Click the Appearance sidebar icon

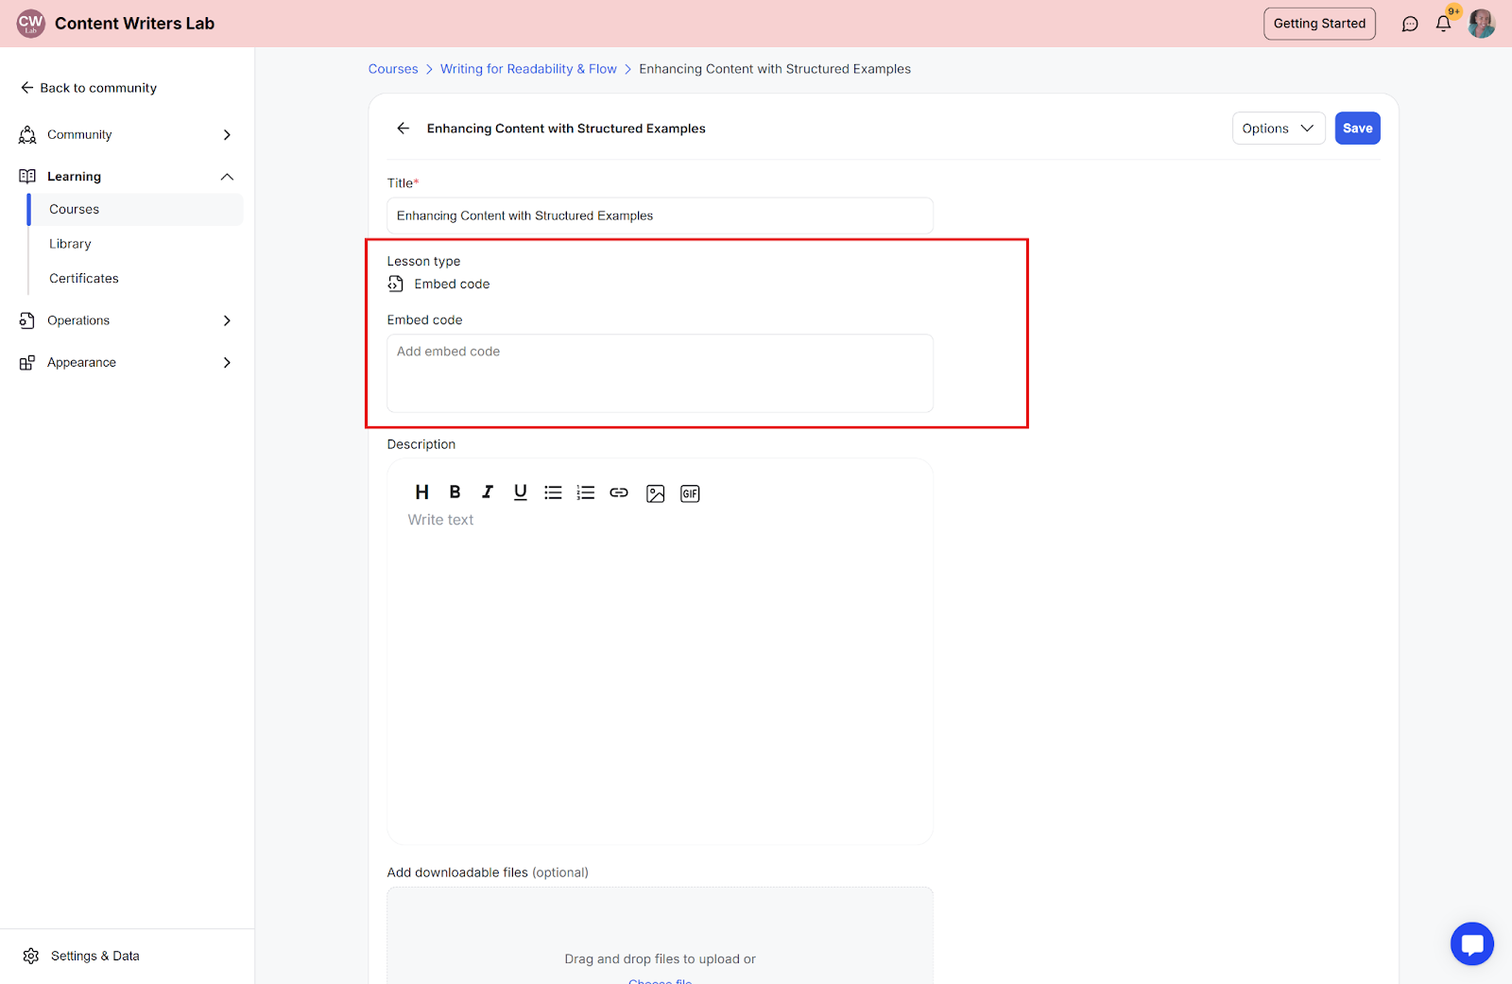tap(27, 362)
